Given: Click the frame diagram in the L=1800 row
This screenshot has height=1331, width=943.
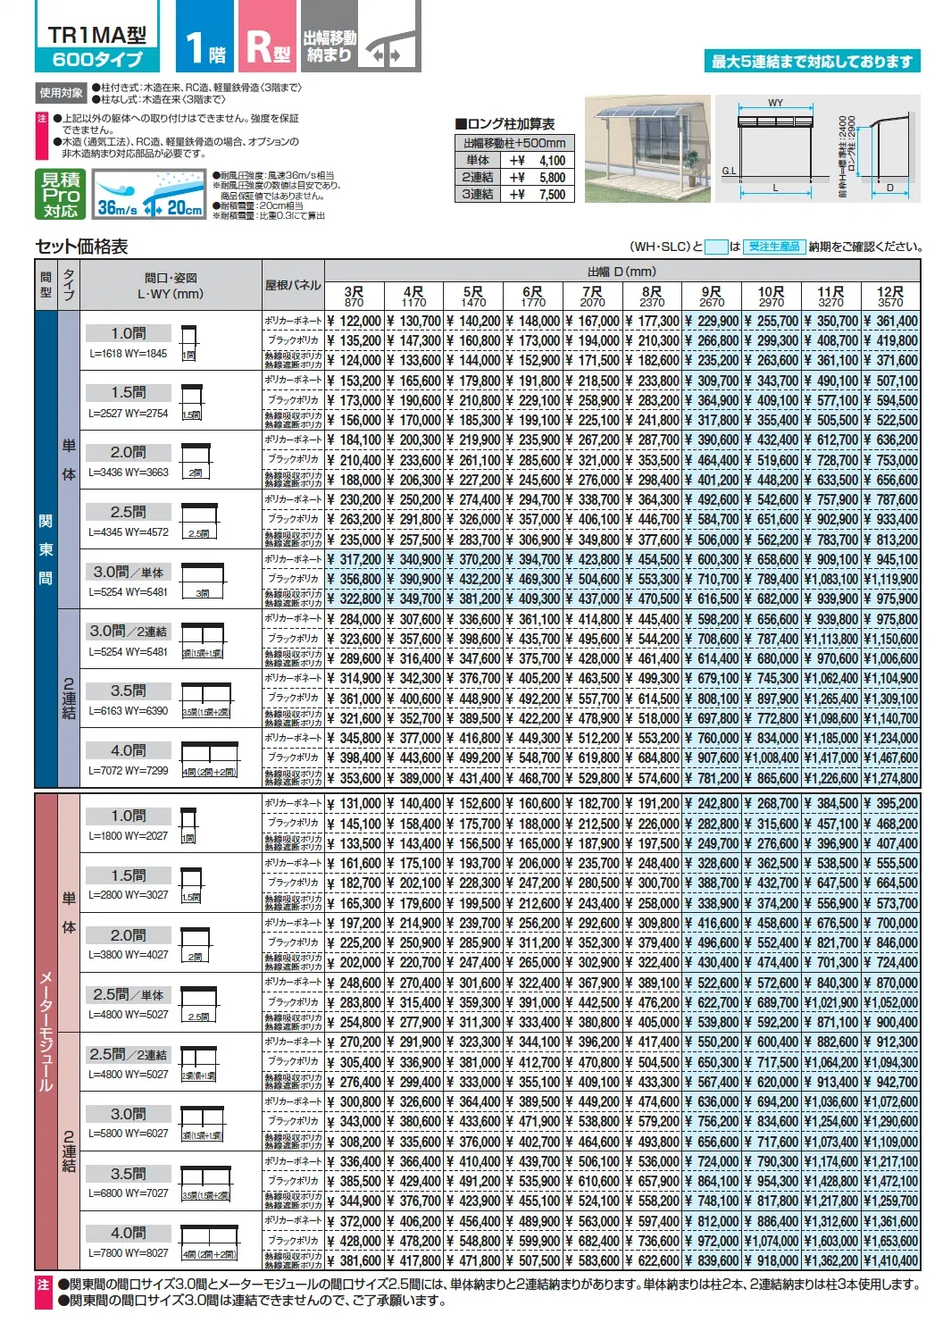Looking at the screenshot, I should 188,826.
